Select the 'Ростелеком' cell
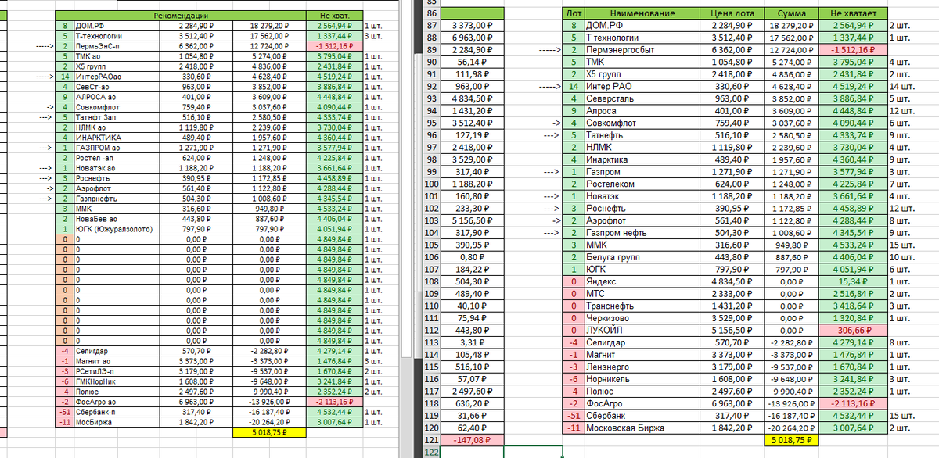The width and height of the screenshot is (939, 458). (643, 184)
